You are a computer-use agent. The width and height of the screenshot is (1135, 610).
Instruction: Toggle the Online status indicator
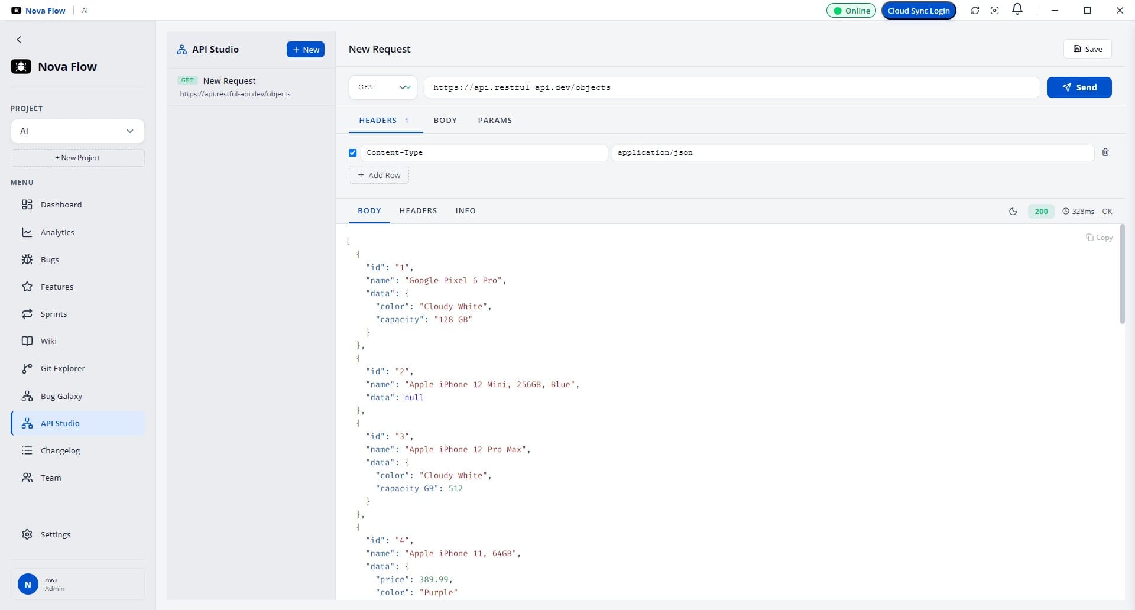click(851, 11)
